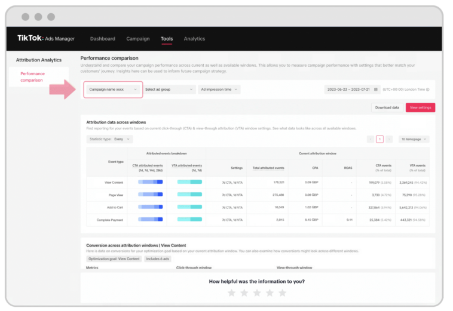Open the Analytics tab
This screenshot has height=311, width=453.
pos(194,39)
